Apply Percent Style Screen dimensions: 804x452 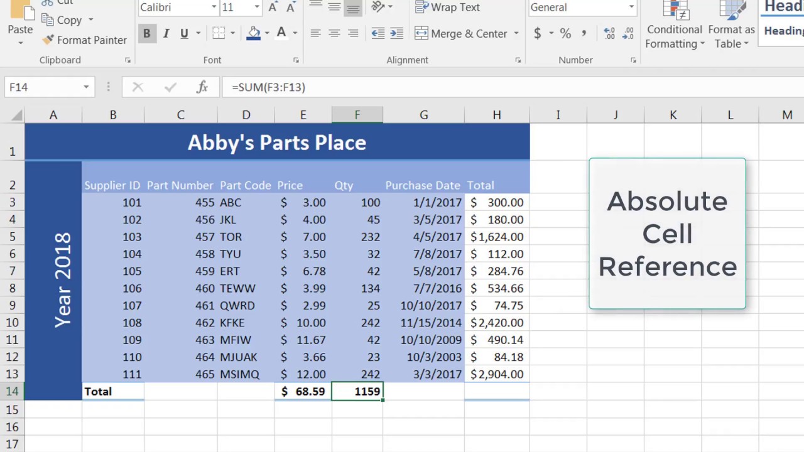click(x=565, y=33)
